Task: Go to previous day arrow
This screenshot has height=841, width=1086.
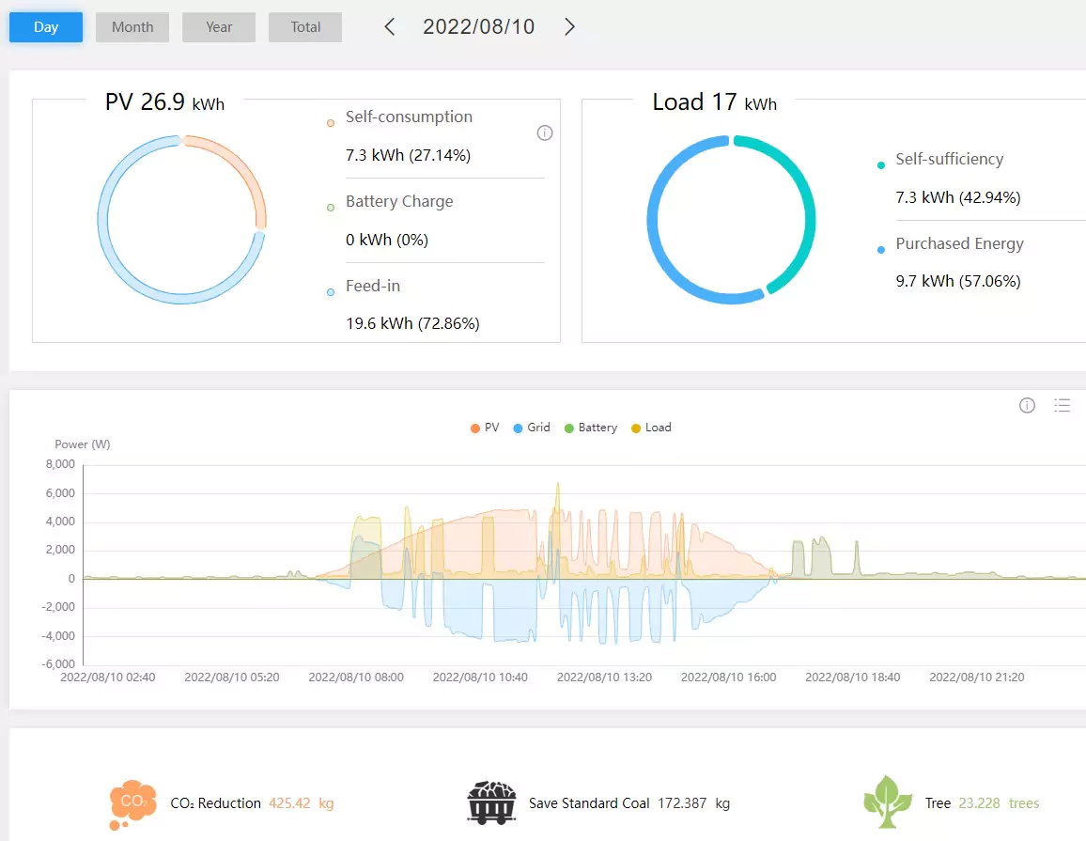Action: 390,27
